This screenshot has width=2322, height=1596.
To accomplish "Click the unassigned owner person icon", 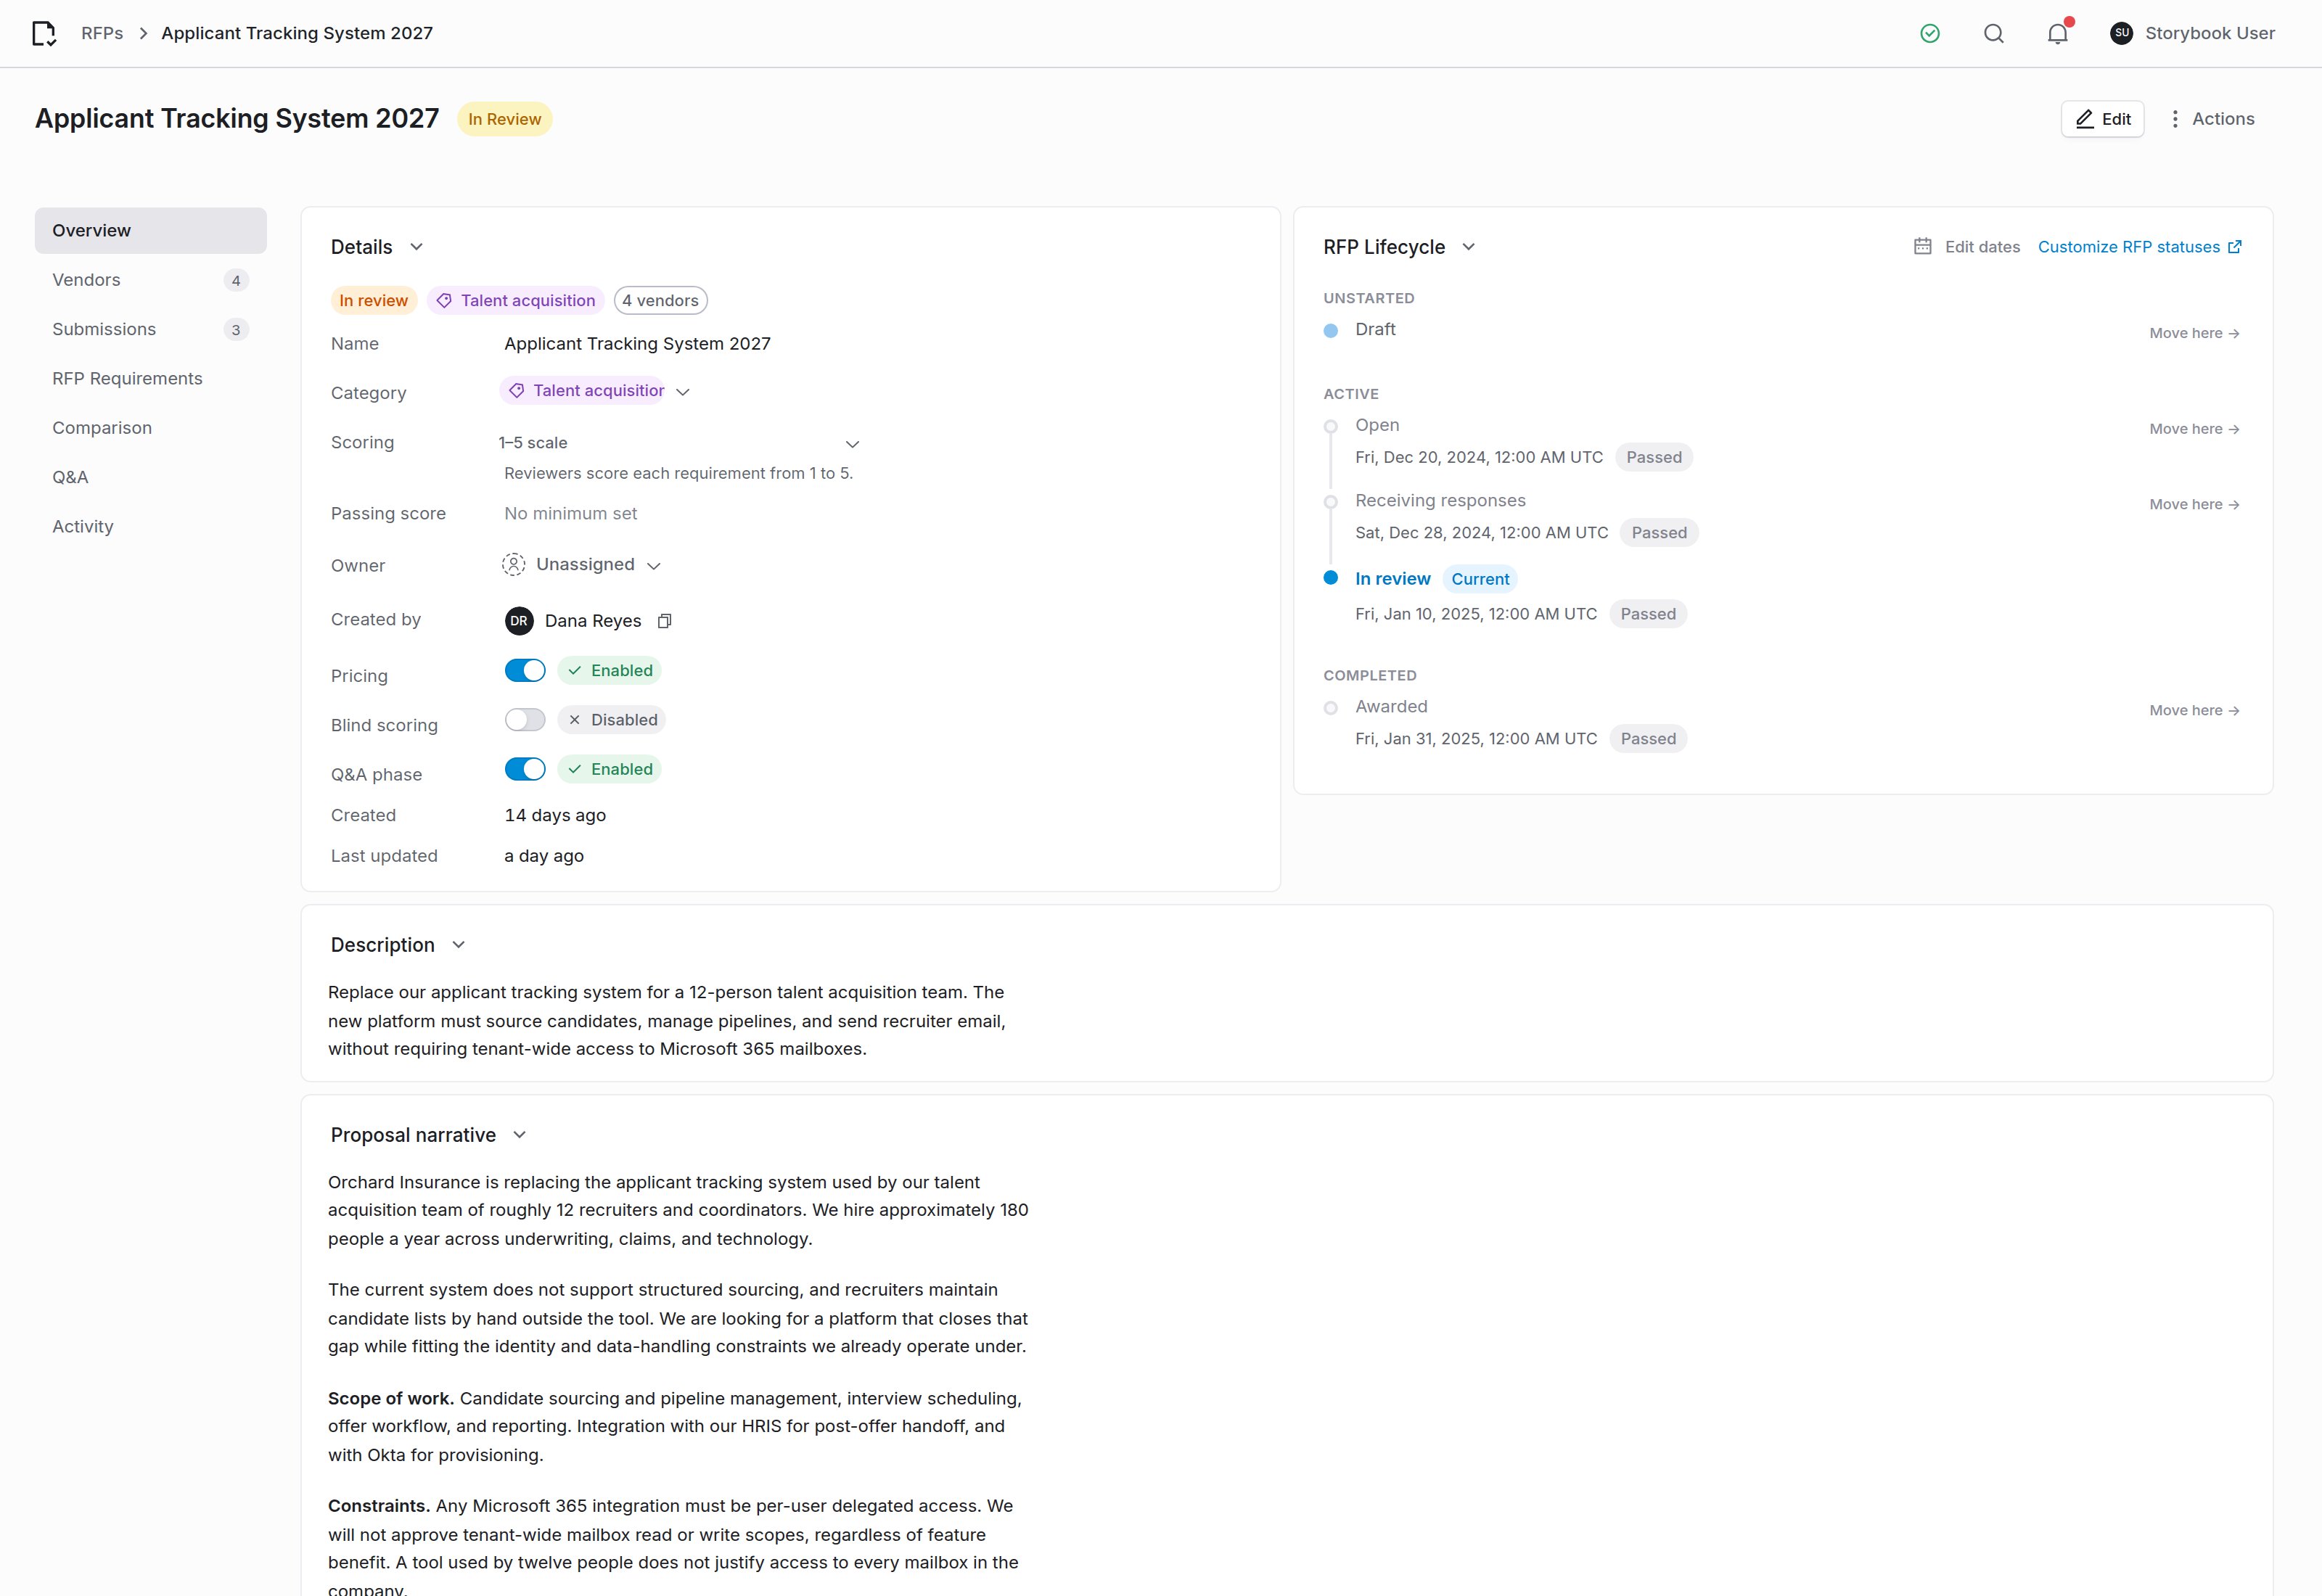I will point(513,565).
